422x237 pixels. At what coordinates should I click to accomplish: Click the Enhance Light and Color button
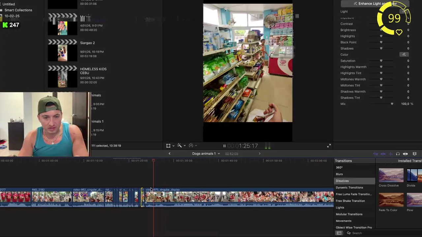click(375, 4)
